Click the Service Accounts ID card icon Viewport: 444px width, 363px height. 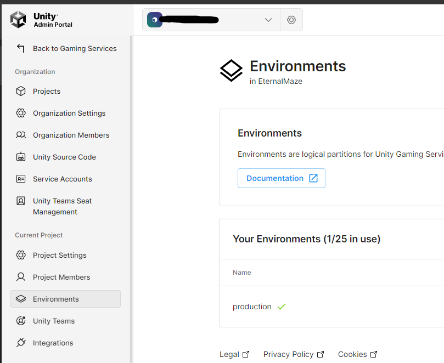[21, 179]
